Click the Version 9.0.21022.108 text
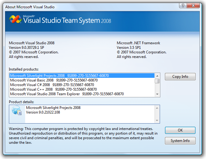The width and height of the screenshot is (206, 159). click(x=43, y=112)
